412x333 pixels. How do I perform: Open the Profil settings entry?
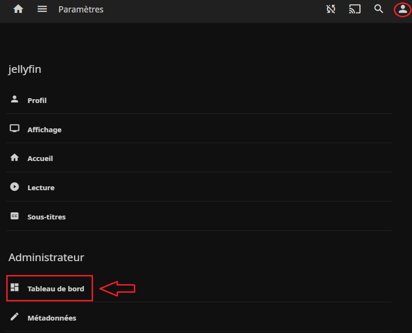tap(37, 101)
